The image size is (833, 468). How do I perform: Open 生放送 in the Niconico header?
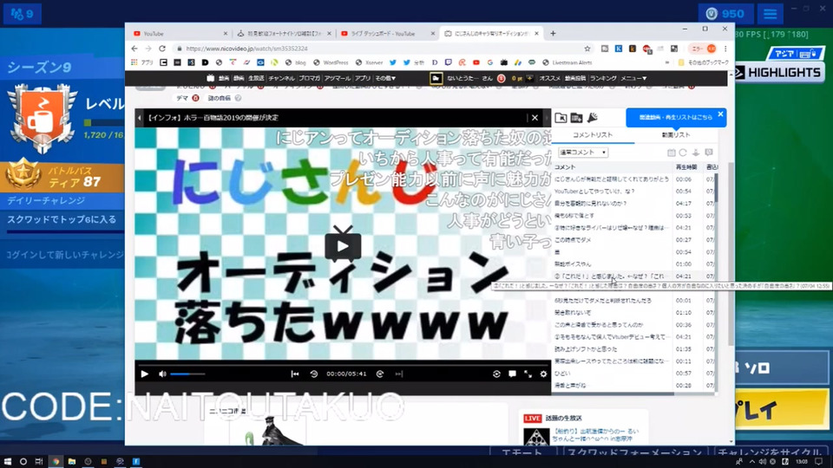pos(256,78)
